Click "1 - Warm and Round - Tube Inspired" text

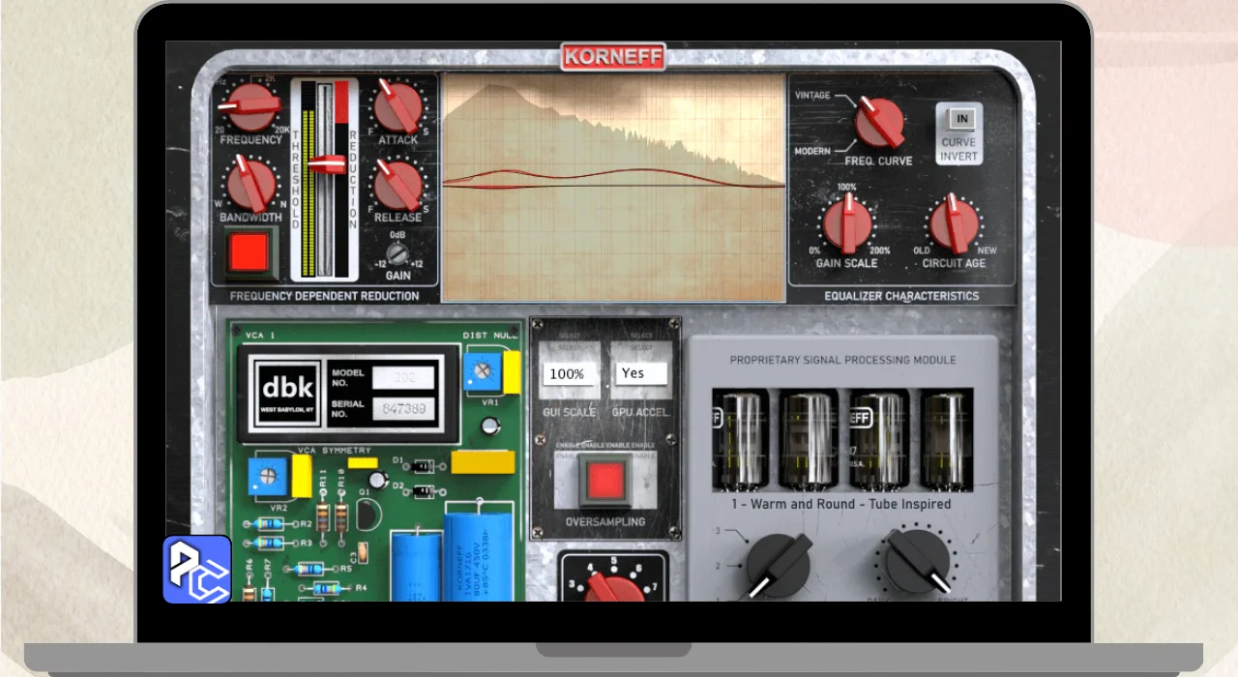pos(841,504)
